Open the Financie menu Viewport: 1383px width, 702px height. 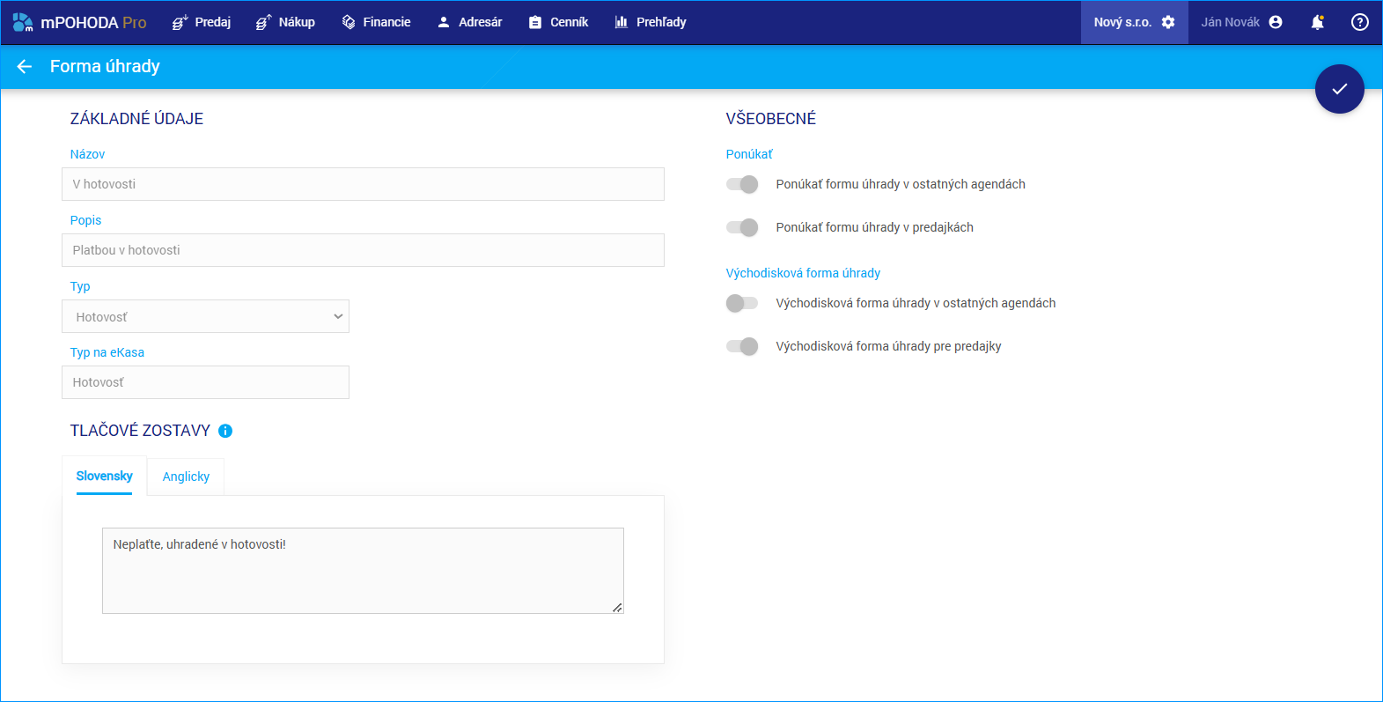click(x=376, y=22)
